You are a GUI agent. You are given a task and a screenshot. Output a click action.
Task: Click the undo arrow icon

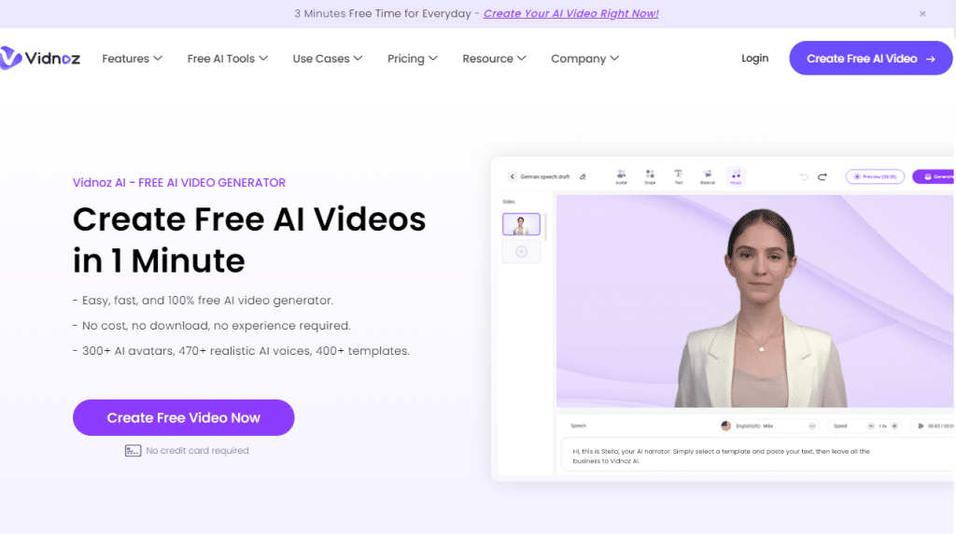pos(804,176)
